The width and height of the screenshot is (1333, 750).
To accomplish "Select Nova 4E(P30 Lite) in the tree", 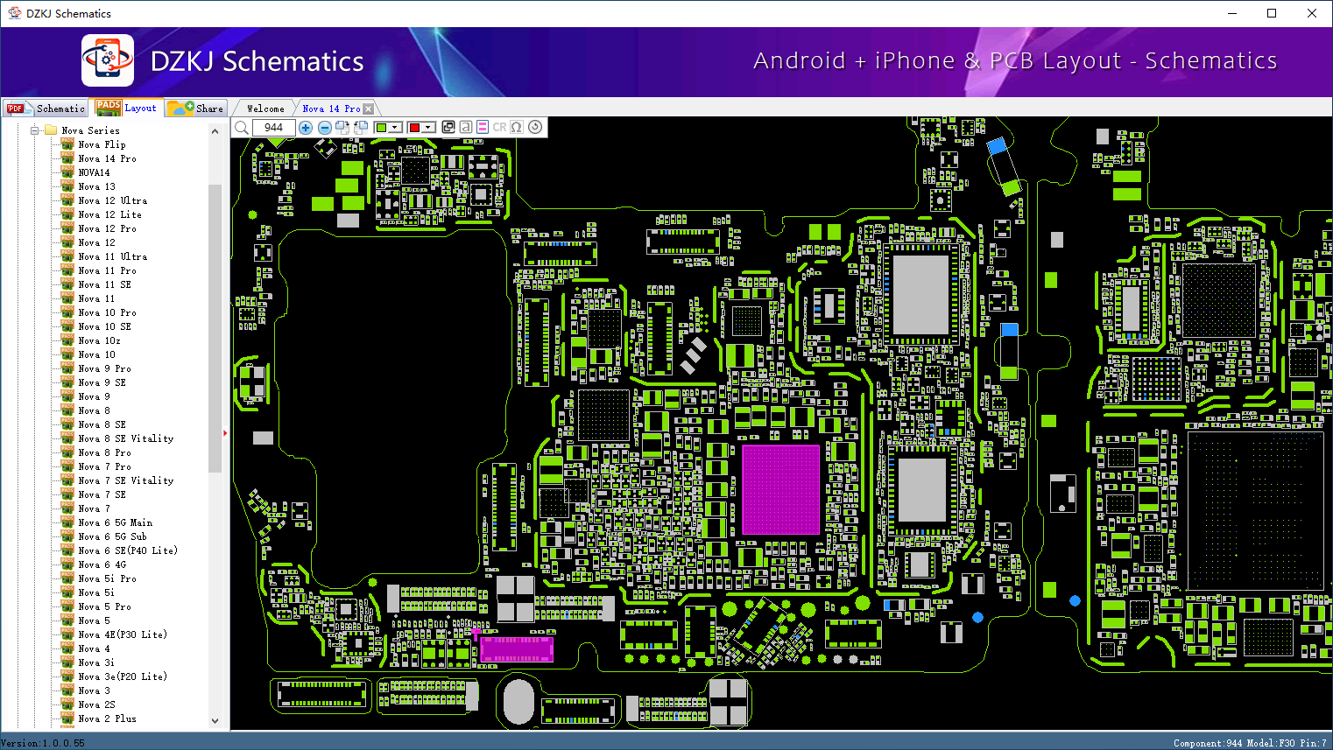I will [x=123, y=634].
